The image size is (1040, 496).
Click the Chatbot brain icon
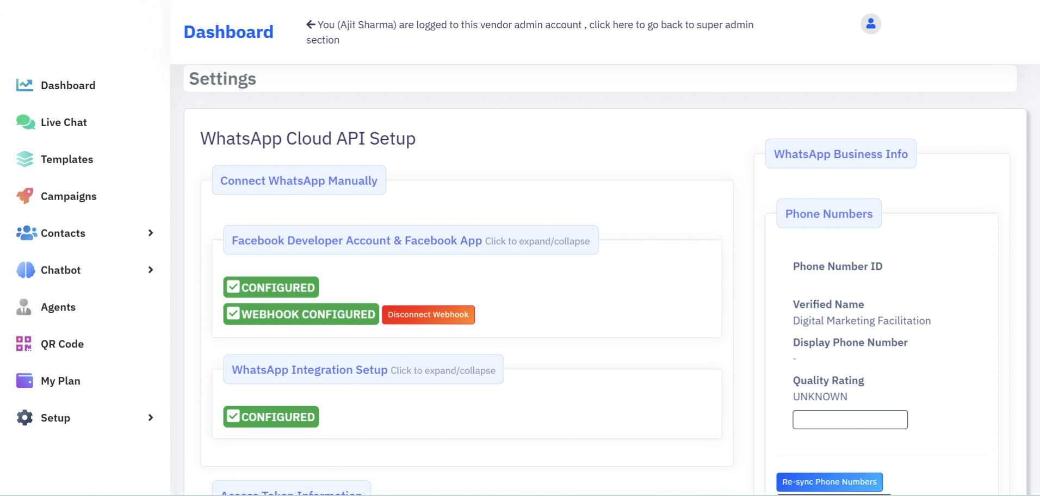click(25, 270)
